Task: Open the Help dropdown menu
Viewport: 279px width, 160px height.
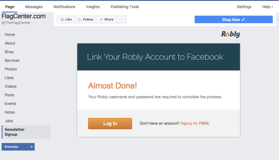Action: pos(267,7)
